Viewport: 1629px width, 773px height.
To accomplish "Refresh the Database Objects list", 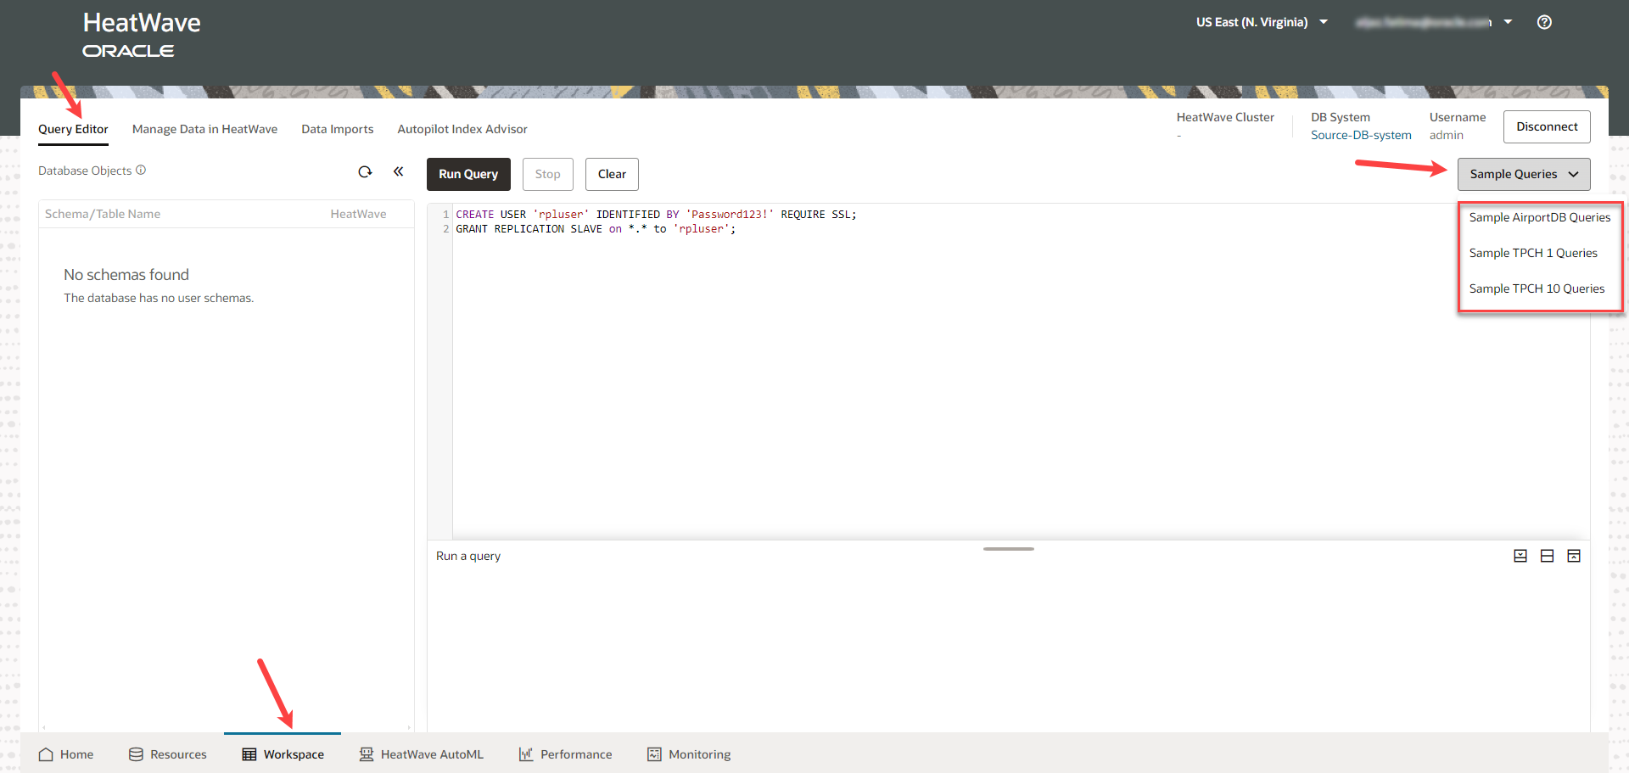I will (x=365, y=171).
